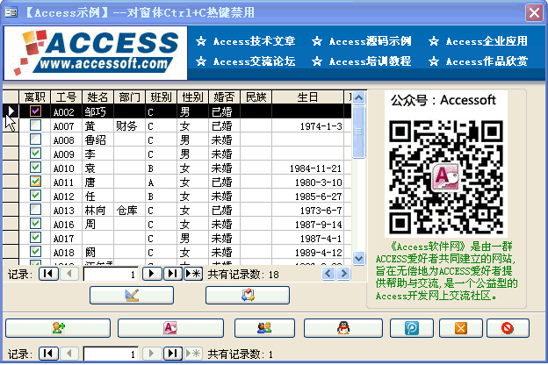Open the Access交流论坛 link
The height and width of the screenshot is (365, 548).
254,61
